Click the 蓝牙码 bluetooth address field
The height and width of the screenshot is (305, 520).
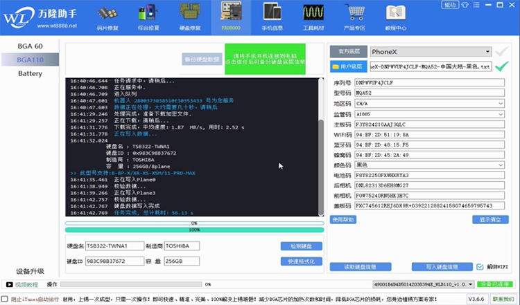pyautogui.click(x=429, y=145)
